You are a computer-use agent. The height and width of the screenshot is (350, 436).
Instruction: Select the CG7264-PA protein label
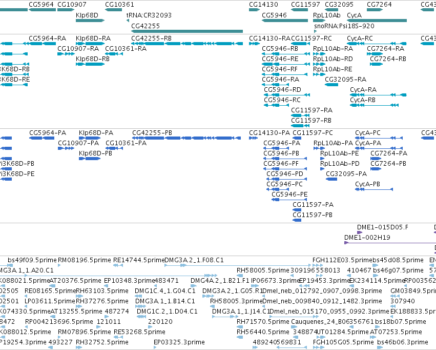(389, 153)
